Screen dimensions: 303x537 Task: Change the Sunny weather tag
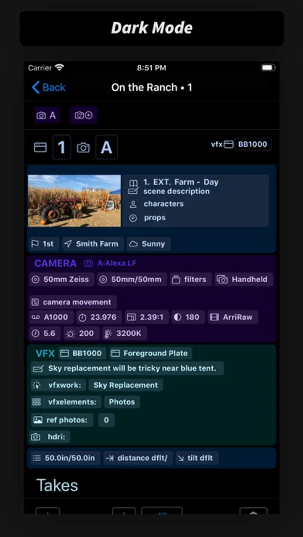(x=149, y=244)
